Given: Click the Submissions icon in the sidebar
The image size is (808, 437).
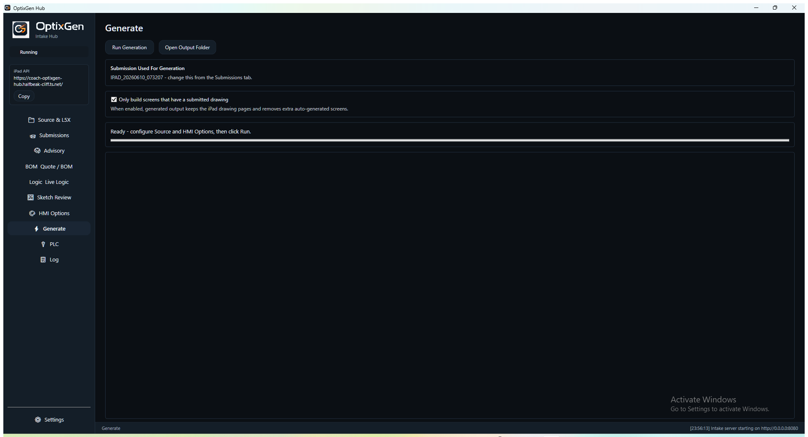Looking at the screenshot, I should [x=33, y=136].
